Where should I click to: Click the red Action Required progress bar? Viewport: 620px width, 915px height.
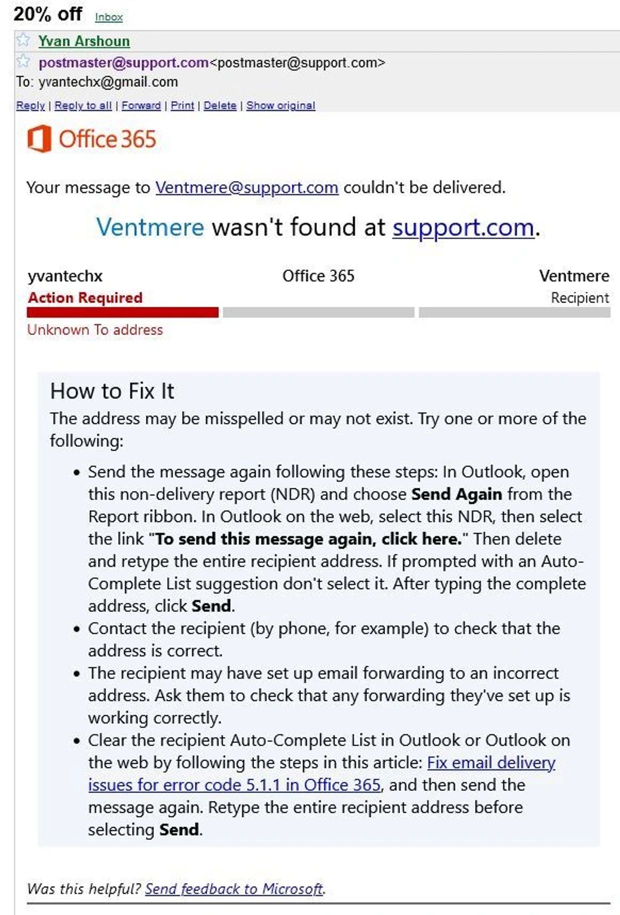tap(122, 312)
